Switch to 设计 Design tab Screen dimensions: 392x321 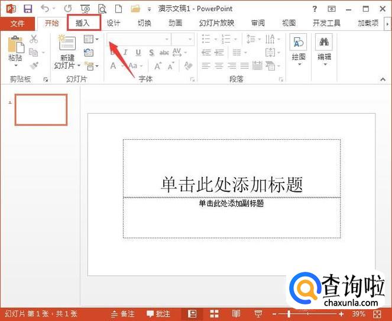pos(114,23)
